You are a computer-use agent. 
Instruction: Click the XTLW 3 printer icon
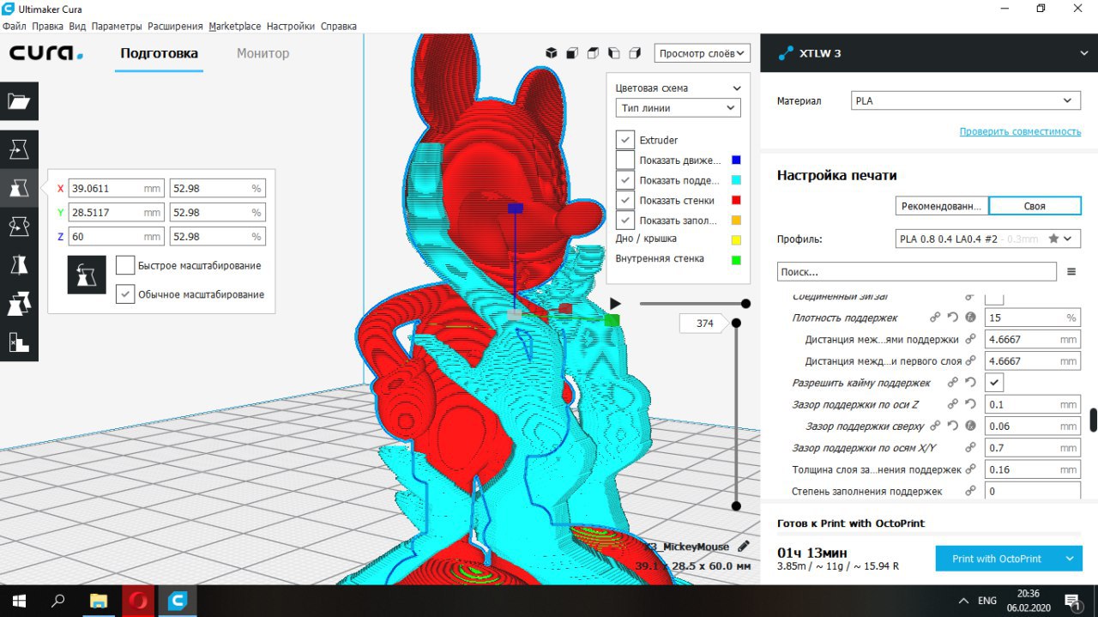click(x=786, y=53)
